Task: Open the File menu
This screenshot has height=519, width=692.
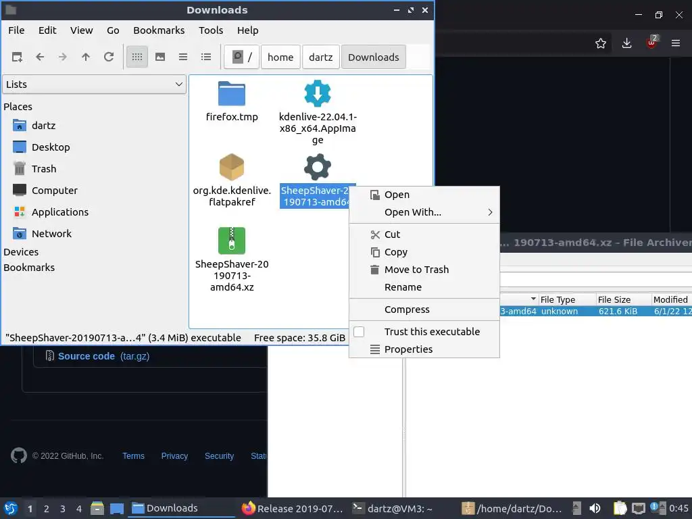Action: (x=16, y=30)
